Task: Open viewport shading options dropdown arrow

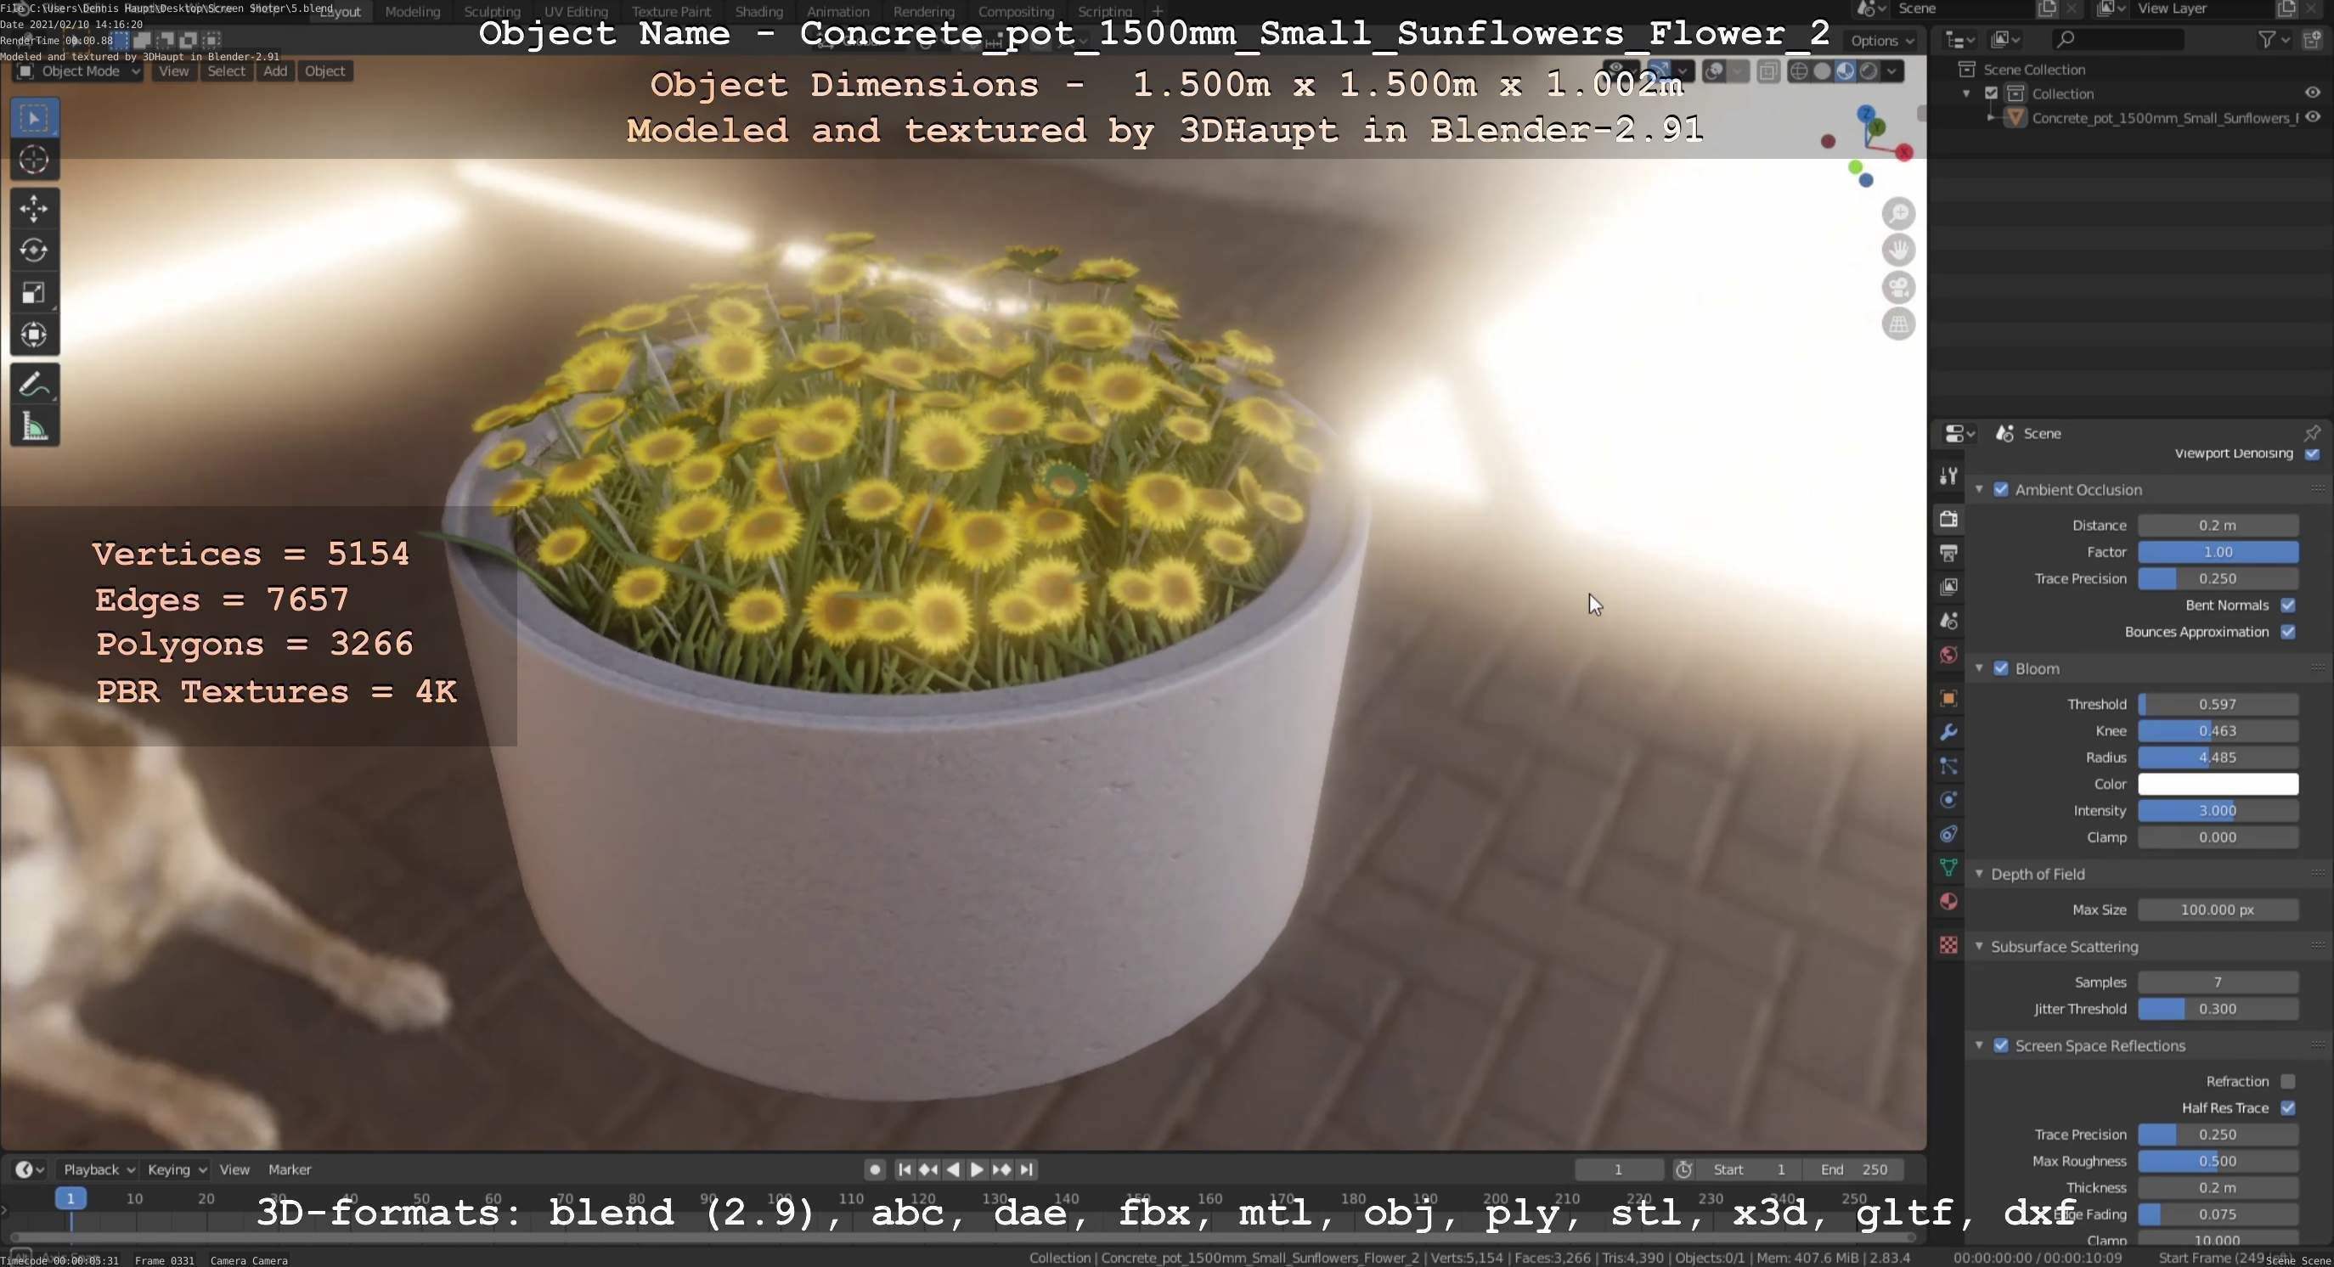Action: pyautogui.click(x=1891, y=70)
